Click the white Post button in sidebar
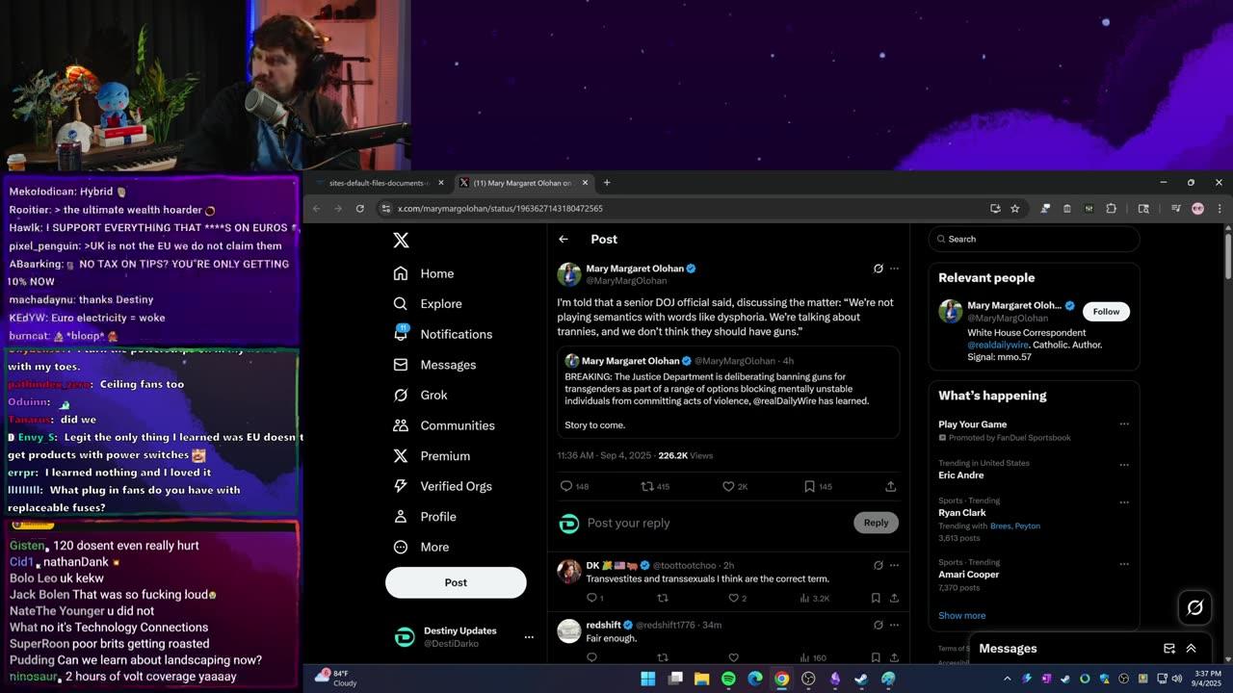The height and width of the screenshot is (693, 1233). pos(456,582)
